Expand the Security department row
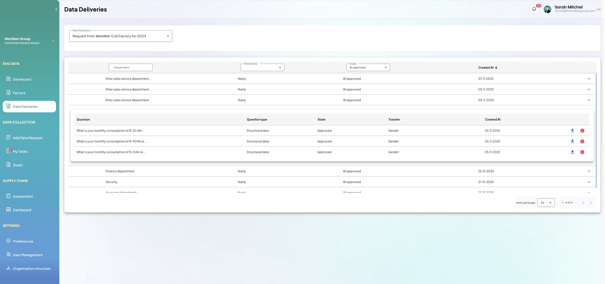The height and width of the screenshot is (284, 605). click(x=589, y=182)
